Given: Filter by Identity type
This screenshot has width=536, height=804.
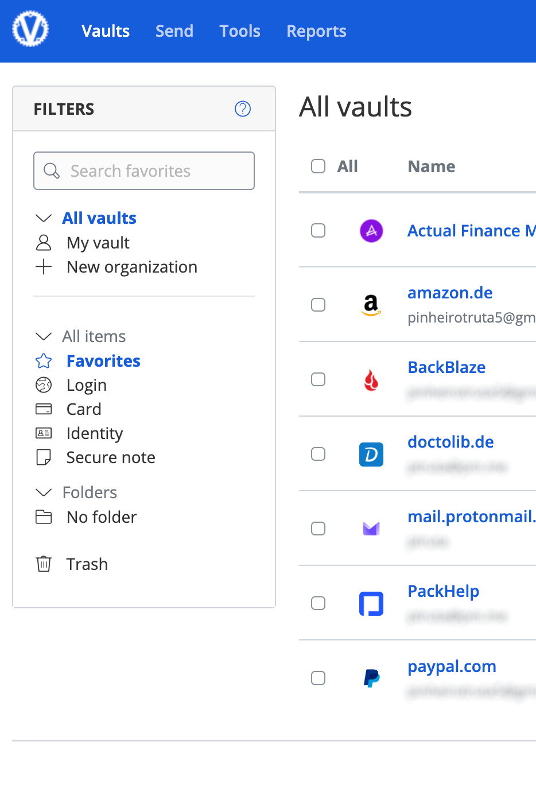Looking at the screenshot, I should pyautogui.click(x=95, y=433).
